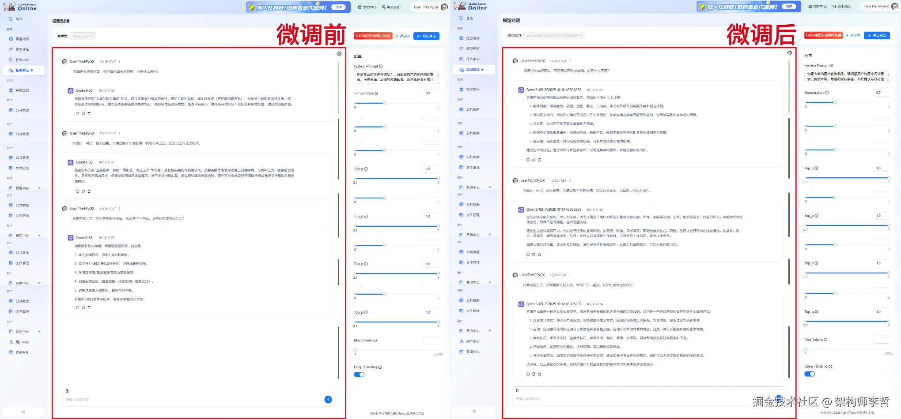
Task: Toggle Deep Thinking switch in left window
Action: click(359, 374)
